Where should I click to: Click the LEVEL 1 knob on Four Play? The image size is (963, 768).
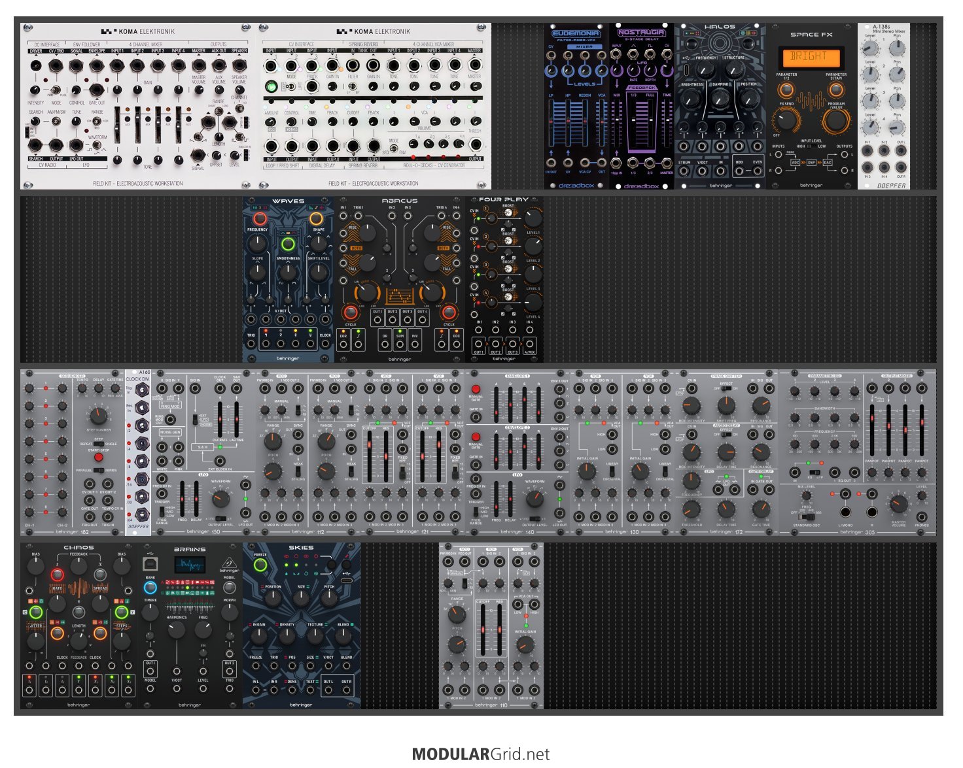533,218
